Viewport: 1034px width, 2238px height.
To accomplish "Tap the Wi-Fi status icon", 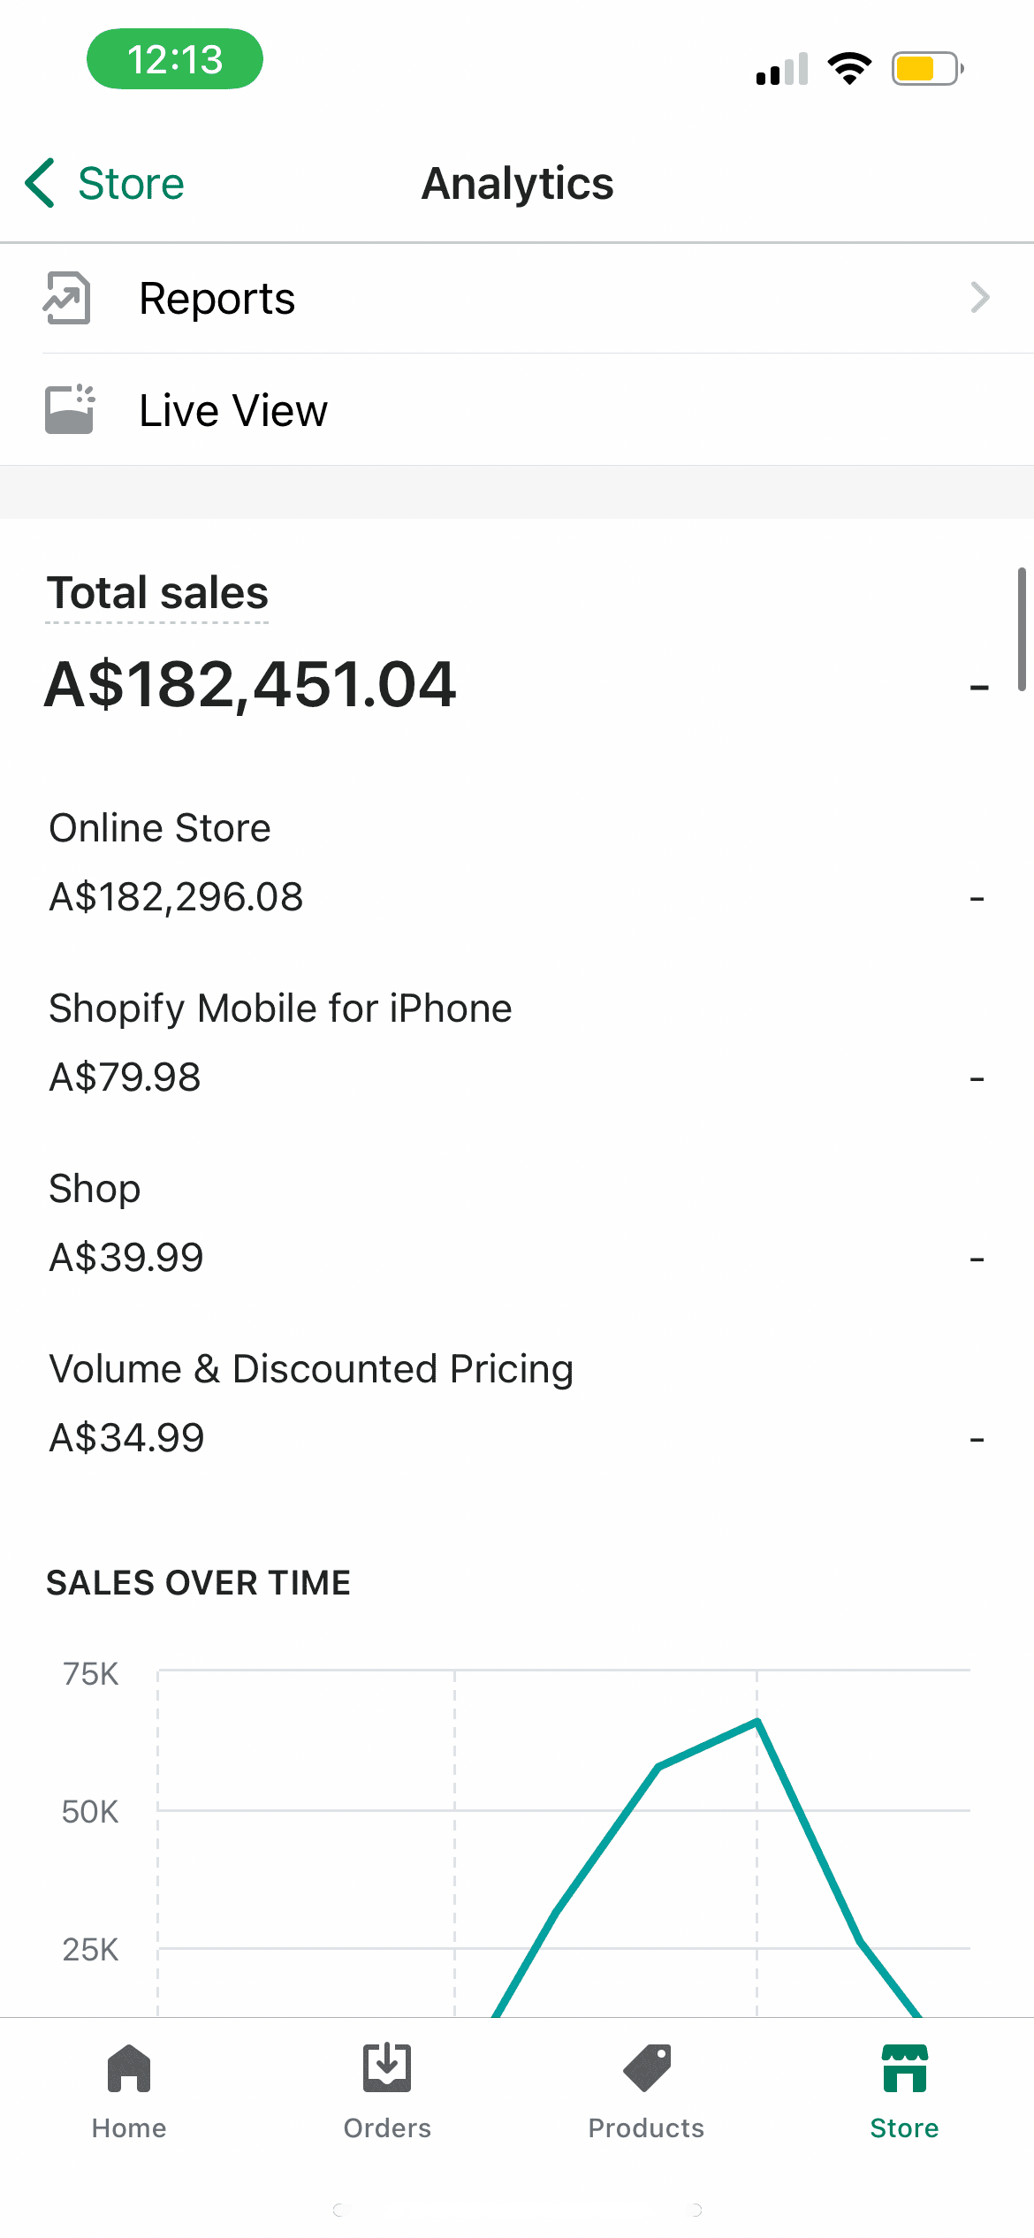I will click(849, 68).
